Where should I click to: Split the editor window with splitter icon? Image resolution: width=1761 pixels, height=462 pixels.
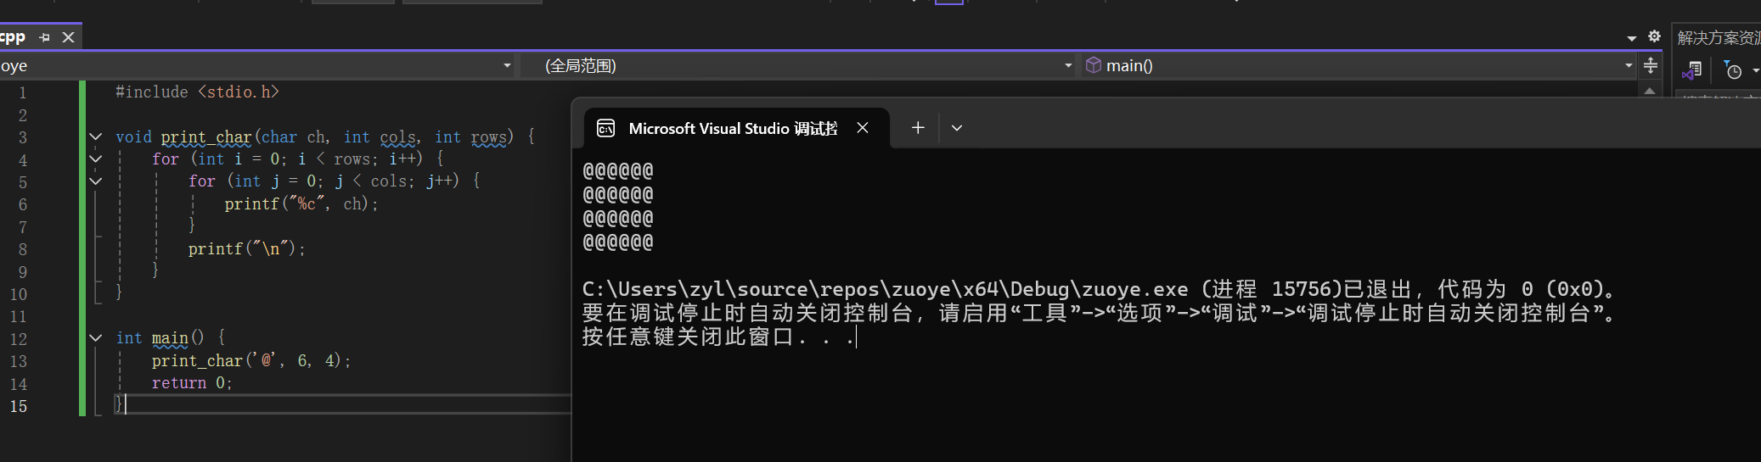pyautogui.click(x=1651, y=65)
